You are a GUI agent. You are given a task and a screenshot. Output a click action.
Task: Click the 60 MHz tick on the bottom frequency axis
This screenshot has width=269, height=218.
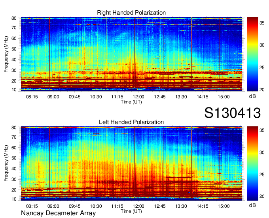click(x=14, y=148)
